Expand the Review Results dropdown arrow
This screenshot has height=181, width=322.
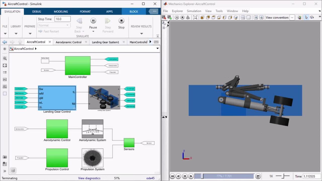141,33
